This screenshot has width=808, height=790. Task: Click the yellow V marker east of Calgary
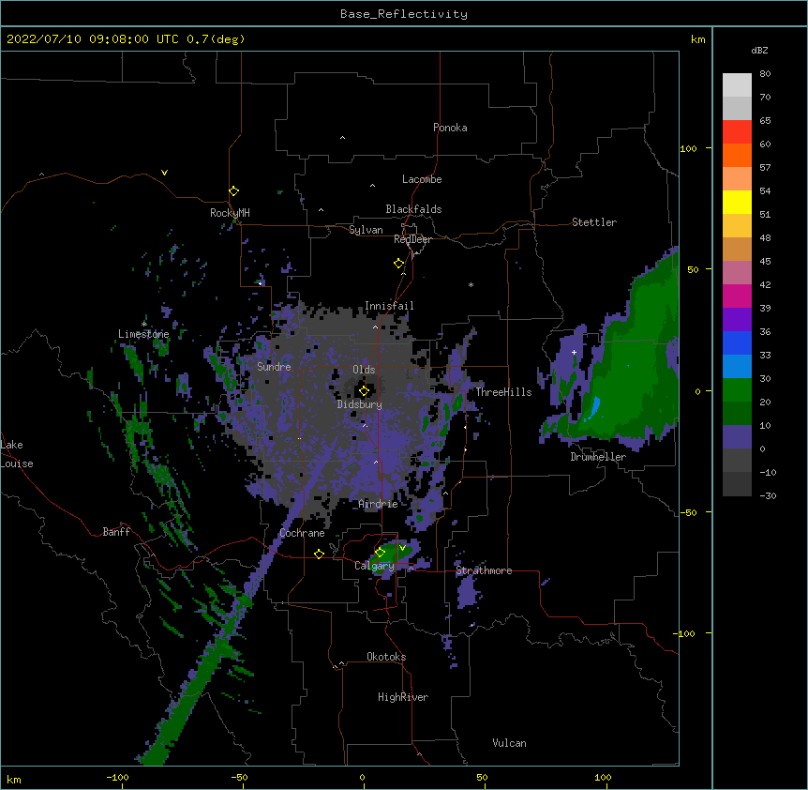point(402,548)
